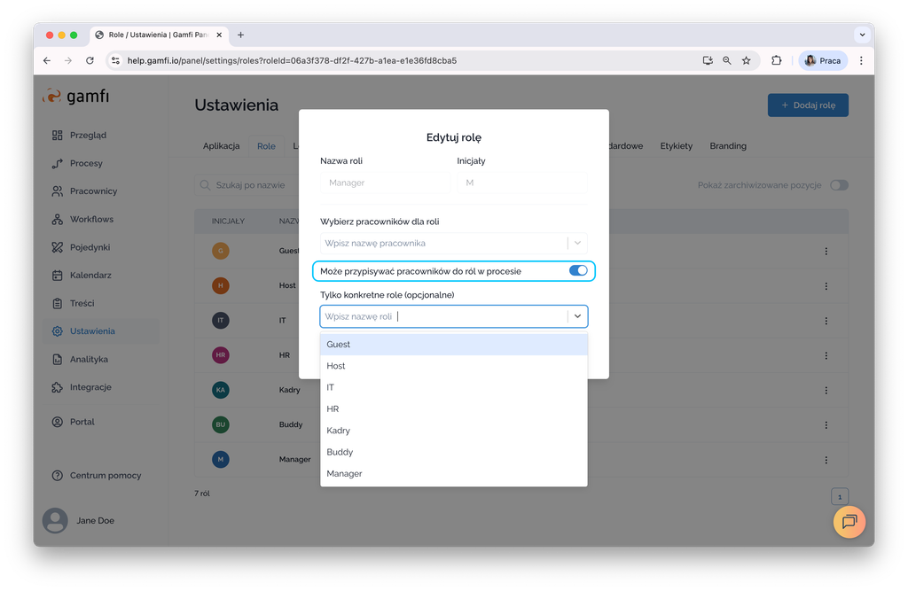
Task: Select Kadry from the role list
Action: (339, 431)
